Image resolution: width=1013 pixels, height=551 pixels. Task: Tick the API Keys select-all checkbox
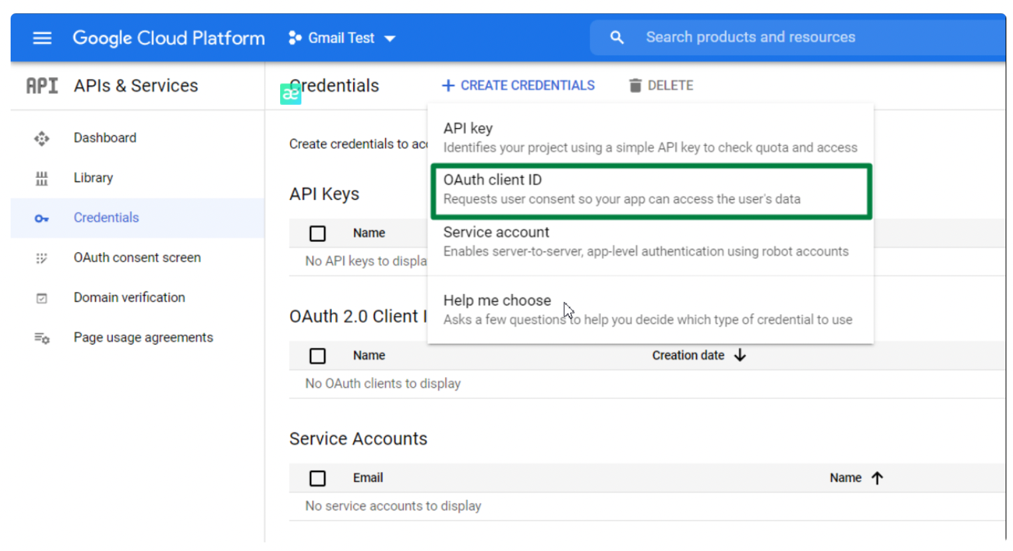coord(318,234)
